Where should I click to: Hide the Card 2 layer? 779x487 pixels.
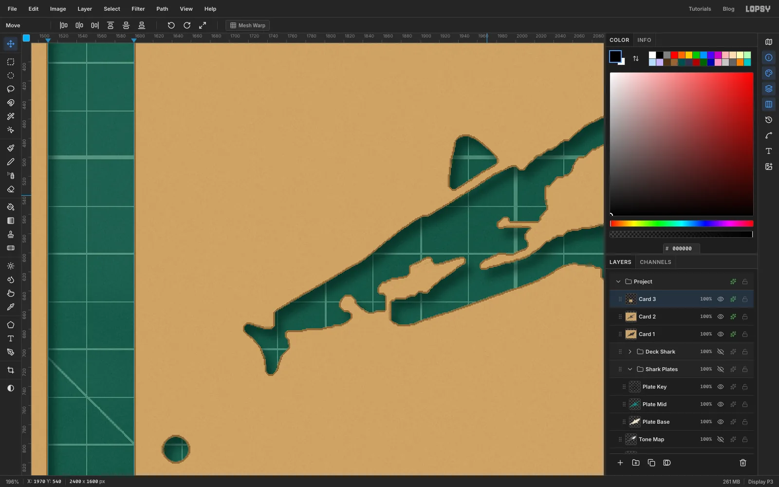(x=721, y=317)
